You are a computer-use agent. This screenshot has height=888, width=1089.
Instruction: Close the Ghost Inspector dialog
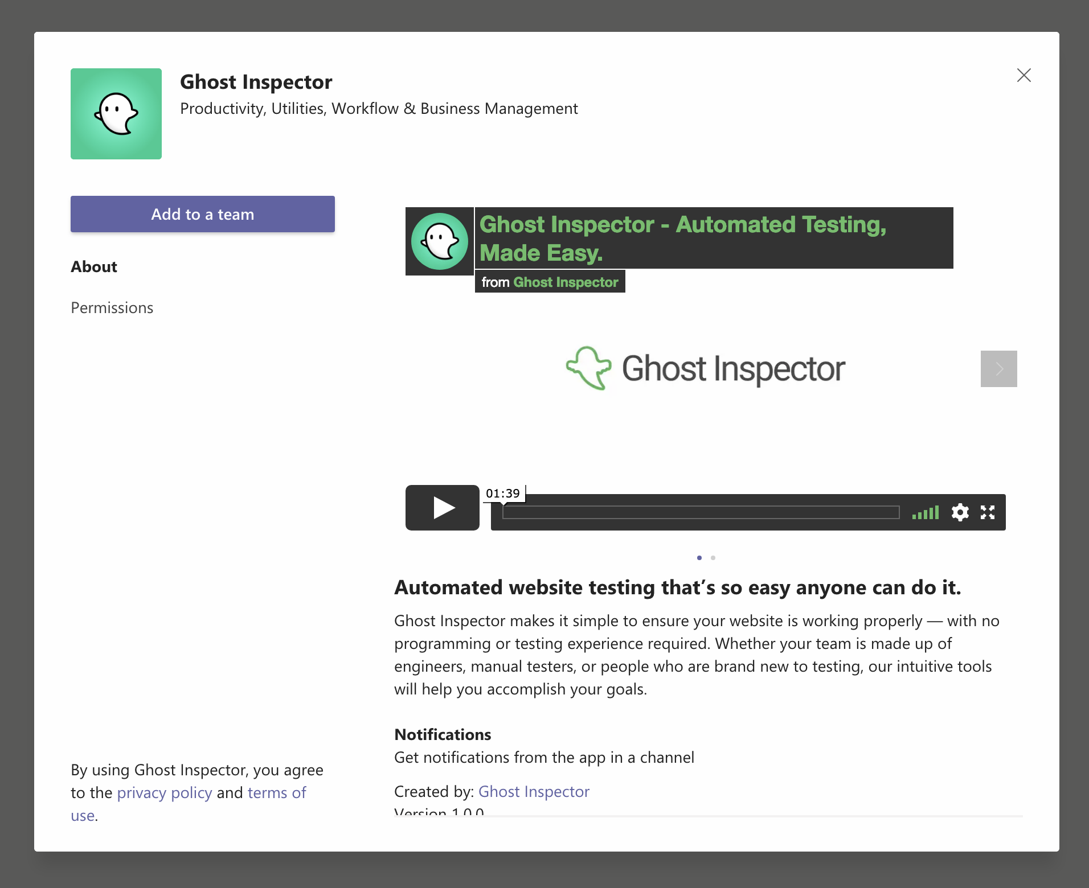point(1024,75)
